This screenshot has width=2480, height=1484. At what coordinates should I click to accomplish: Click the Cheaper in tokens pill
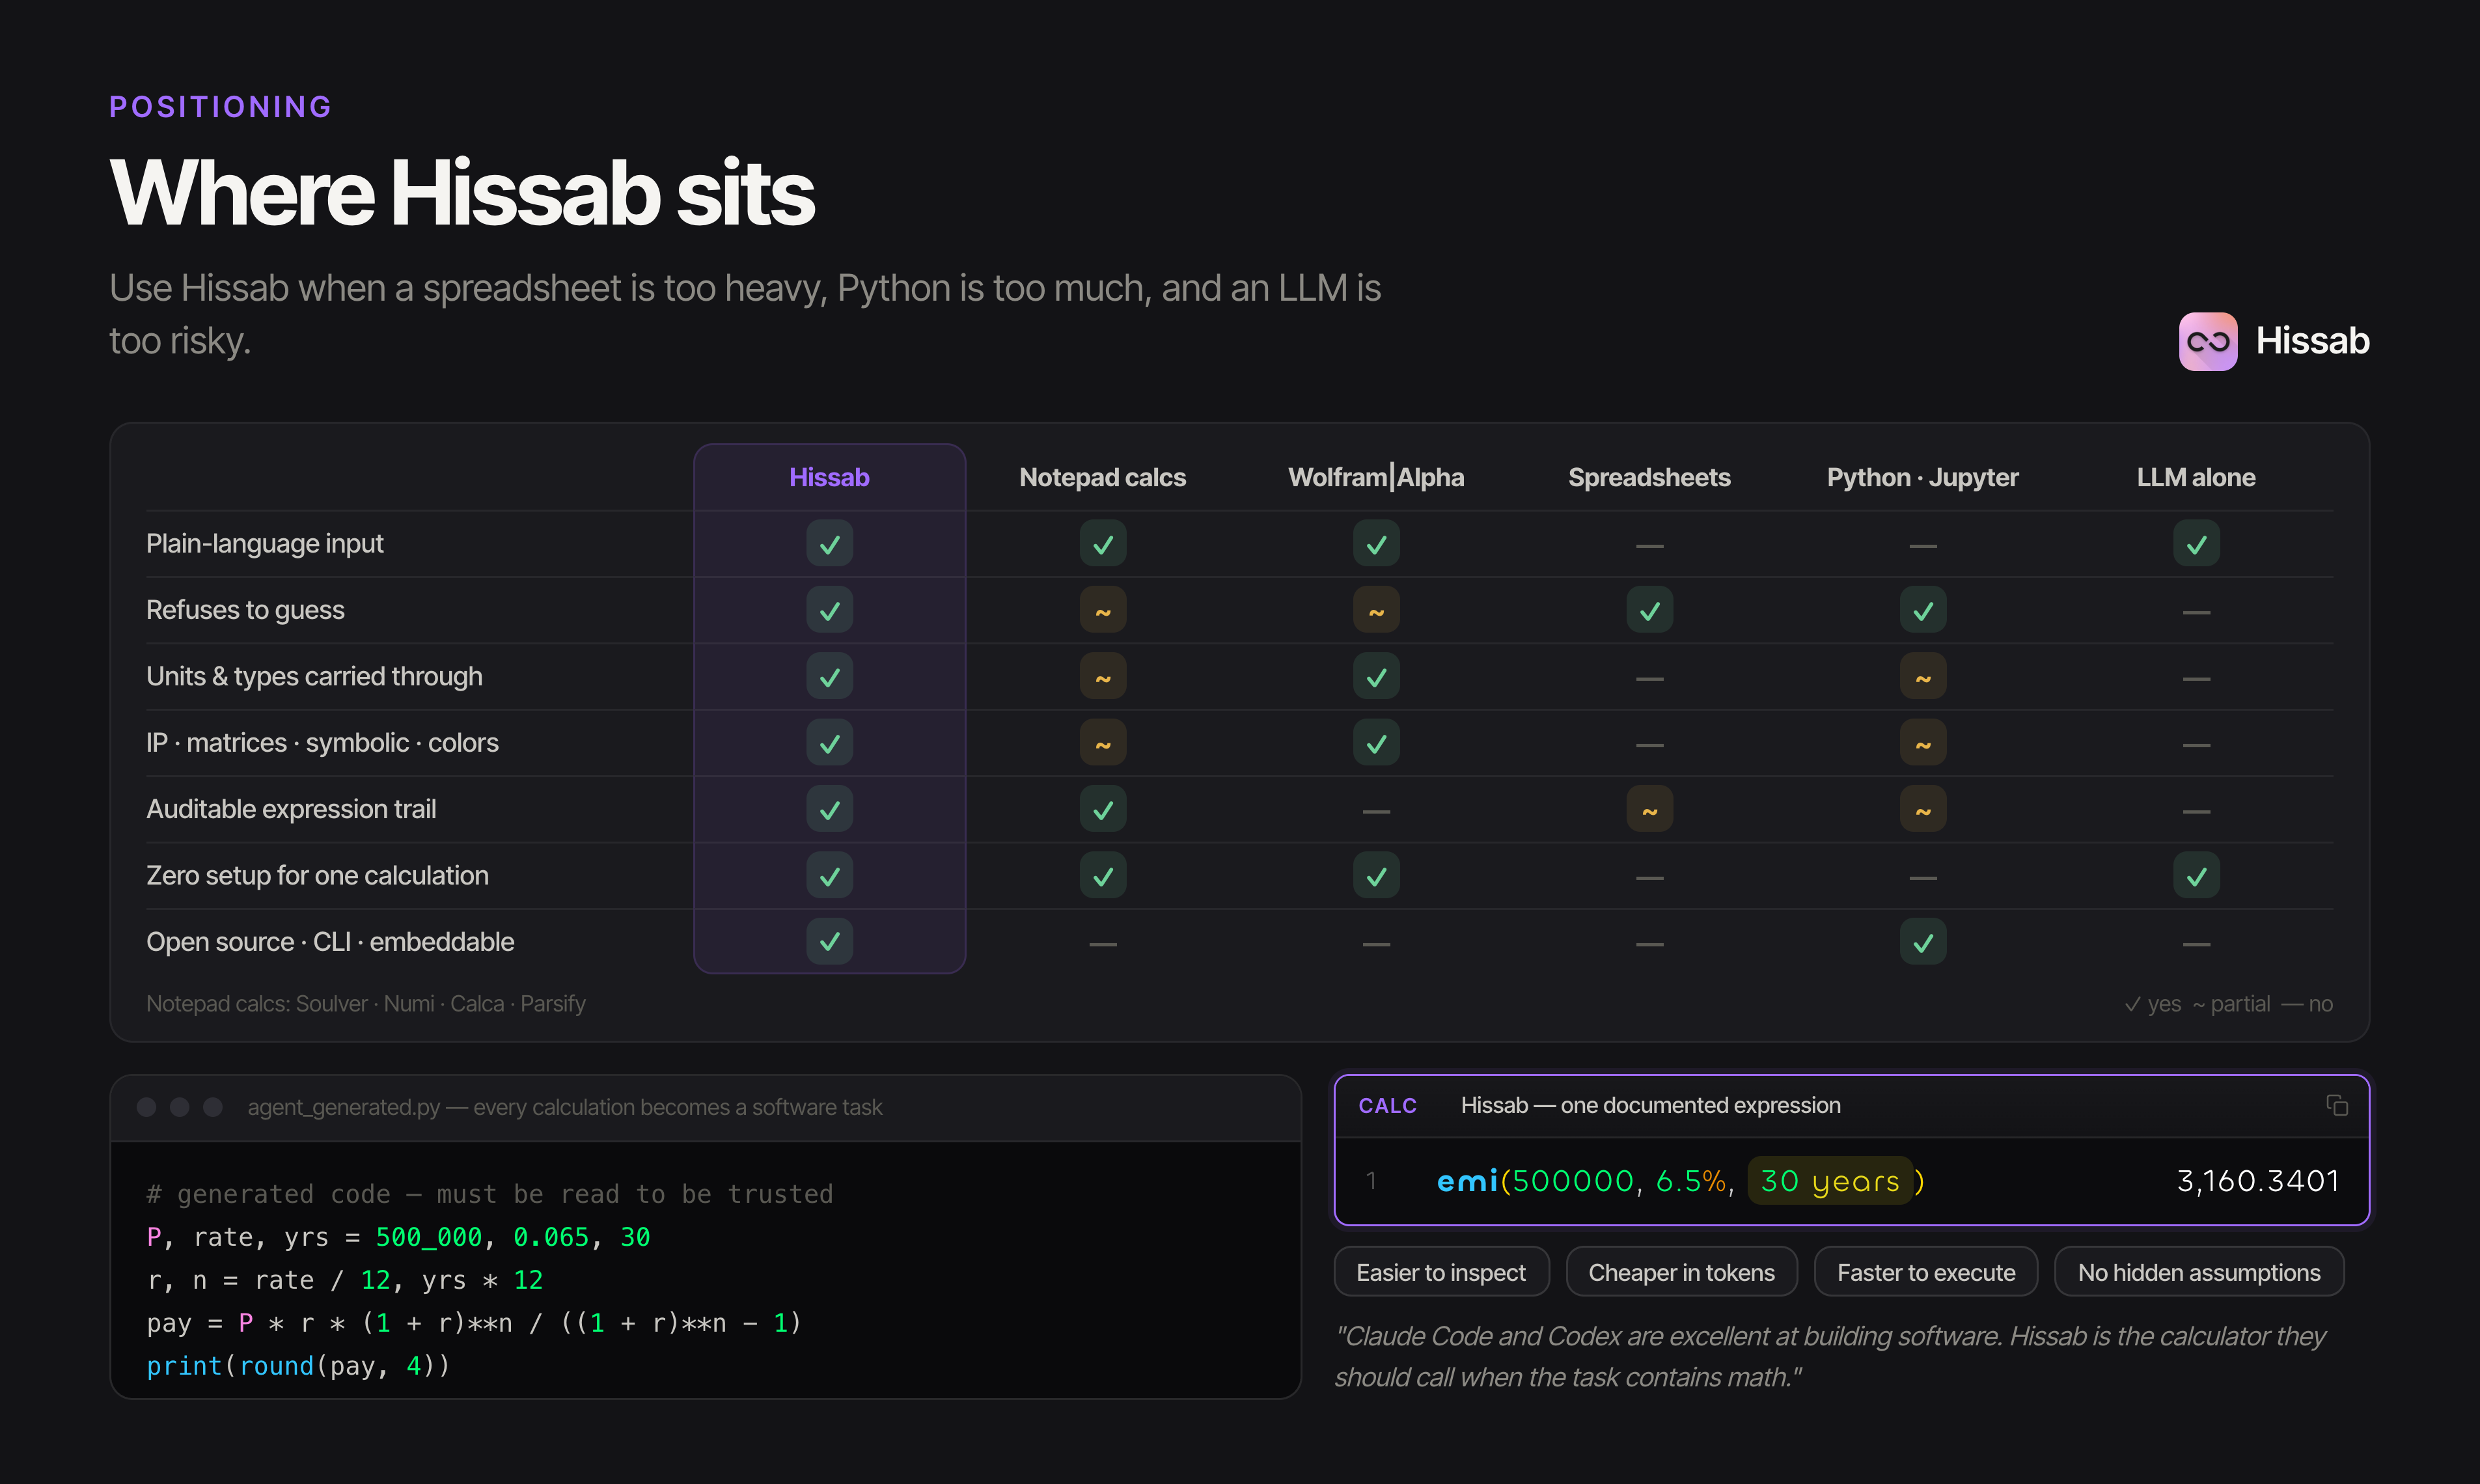coord(1681,1272)
